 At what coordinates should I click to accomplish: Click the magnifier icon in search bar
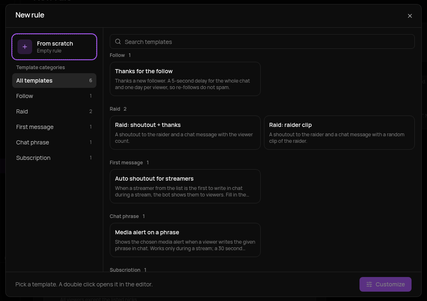(x=118, y=41)
